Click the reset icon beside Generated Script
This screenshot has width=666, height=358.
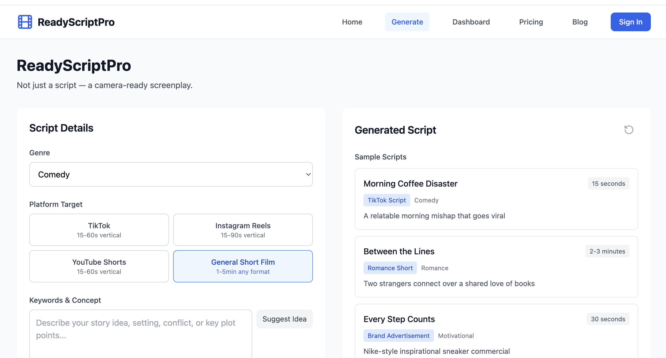(628, 129)
